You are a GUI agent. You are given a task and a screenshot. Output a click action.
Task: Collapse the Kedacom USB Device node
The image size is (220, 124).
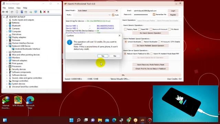(x=7, y=46)
